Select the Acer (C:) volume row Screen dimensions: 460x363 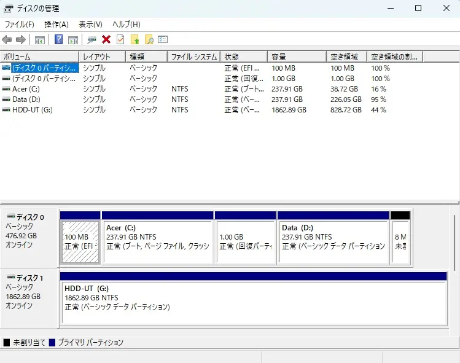pyautogui.click(x=212, y=89)
